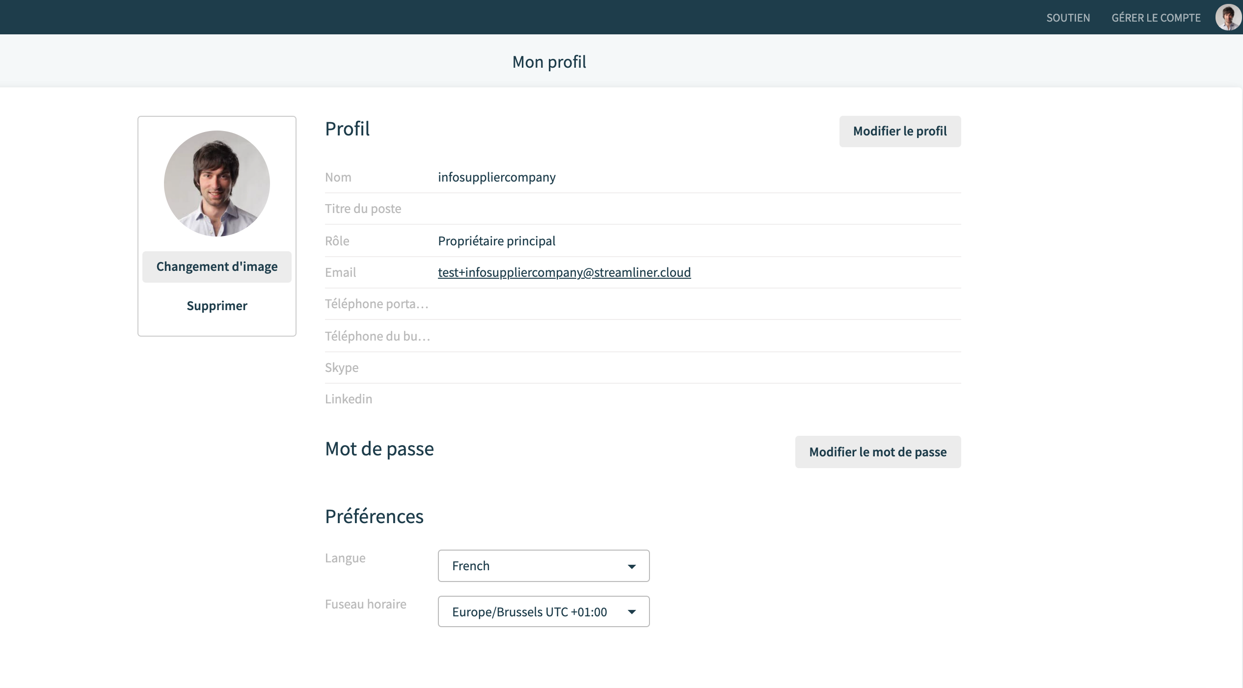The height and width of the screenshot is (688, 1243).
Task: Click the large profile photo
Action: pyautogui.click(x=217, y=184)
